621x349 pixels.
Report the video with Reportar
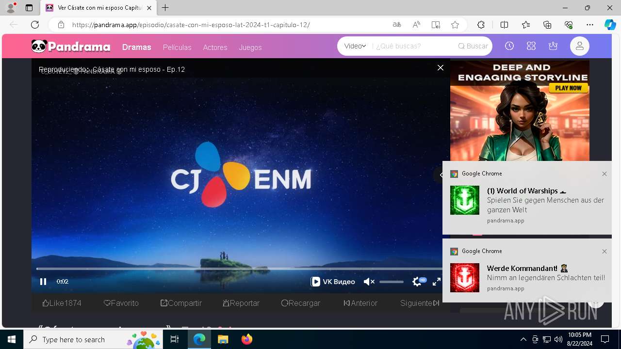coord(241,303)
